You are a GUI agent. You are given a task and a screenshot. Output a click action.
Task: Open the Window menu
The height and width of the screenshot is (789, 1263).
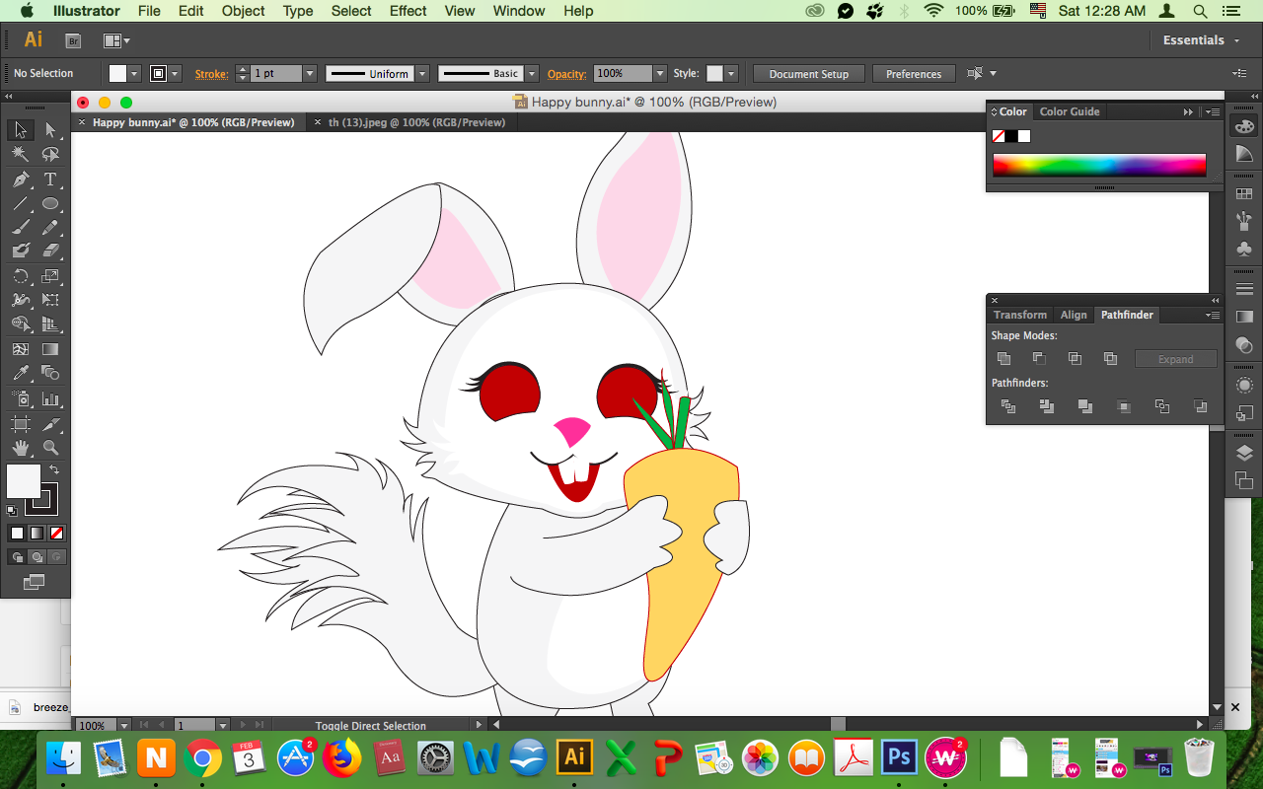[518, 11]
